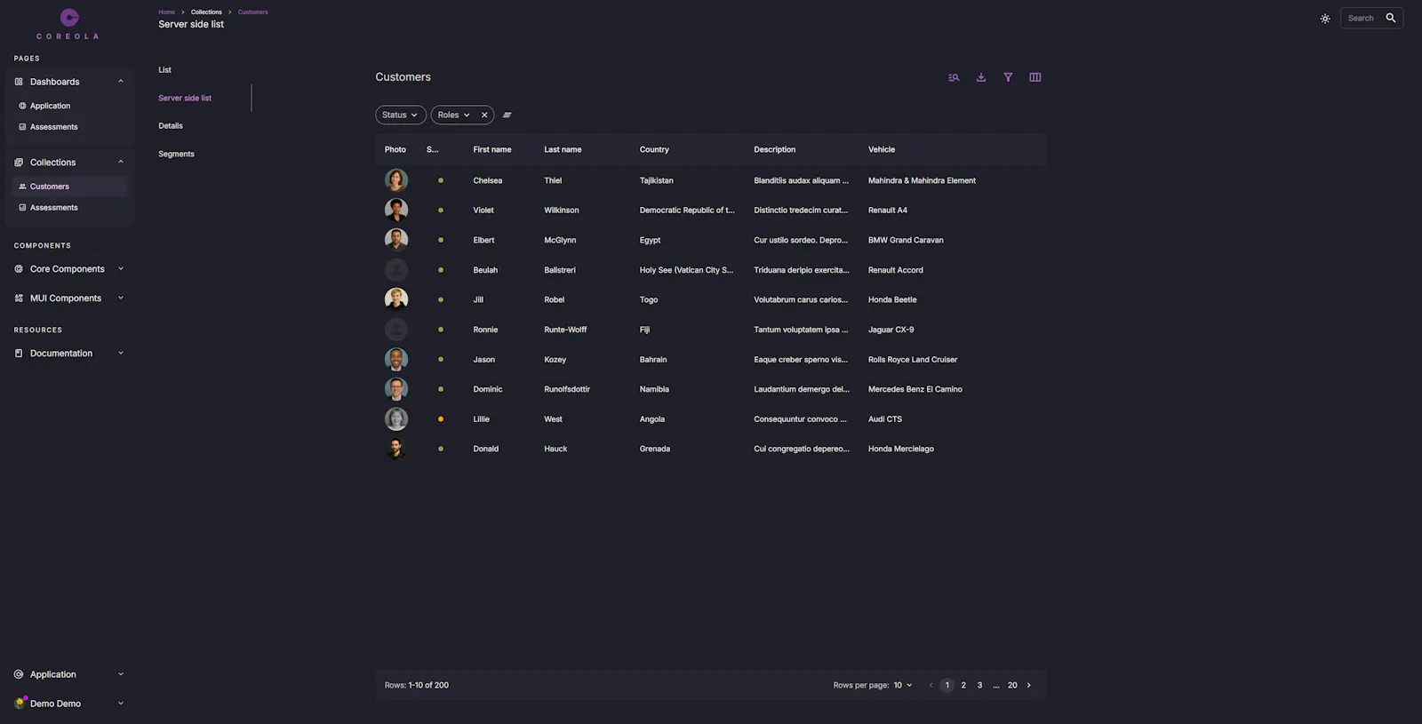The image size is (1422, 724).
Task: Click Chelsea Thiel's avatar photo
Action: (396, 180)
